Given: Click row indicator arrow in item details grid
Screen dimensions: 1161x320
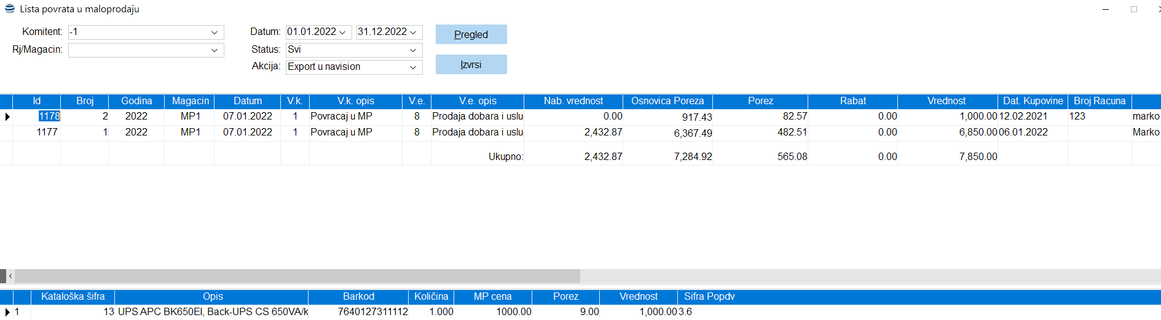Looking at the screenshot, I should [7, 312].
